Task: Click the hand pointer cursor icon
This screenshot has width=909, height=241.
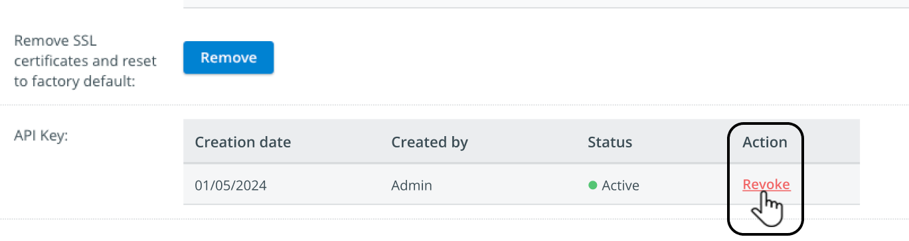Action: click(x=767, y=210)
